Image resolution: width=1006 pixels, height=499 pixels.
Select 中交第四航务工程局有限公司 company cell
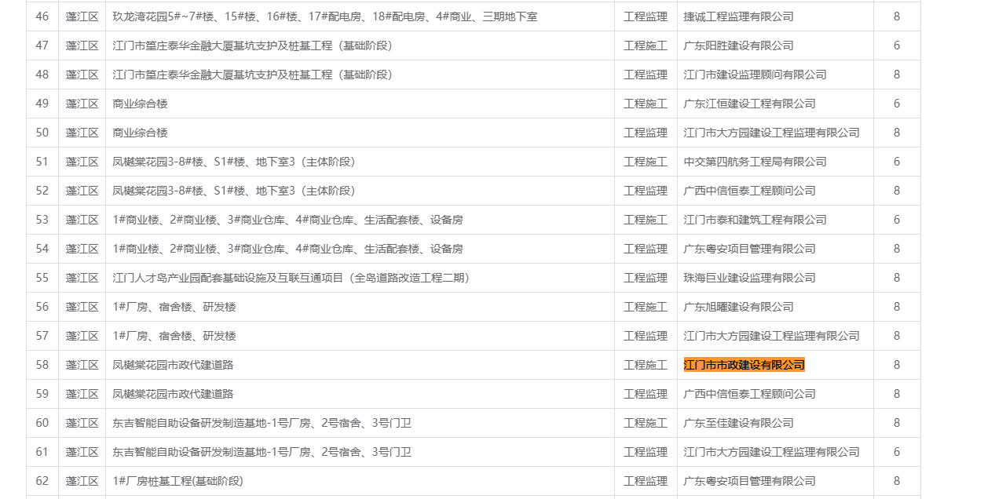tap(755, 162)
